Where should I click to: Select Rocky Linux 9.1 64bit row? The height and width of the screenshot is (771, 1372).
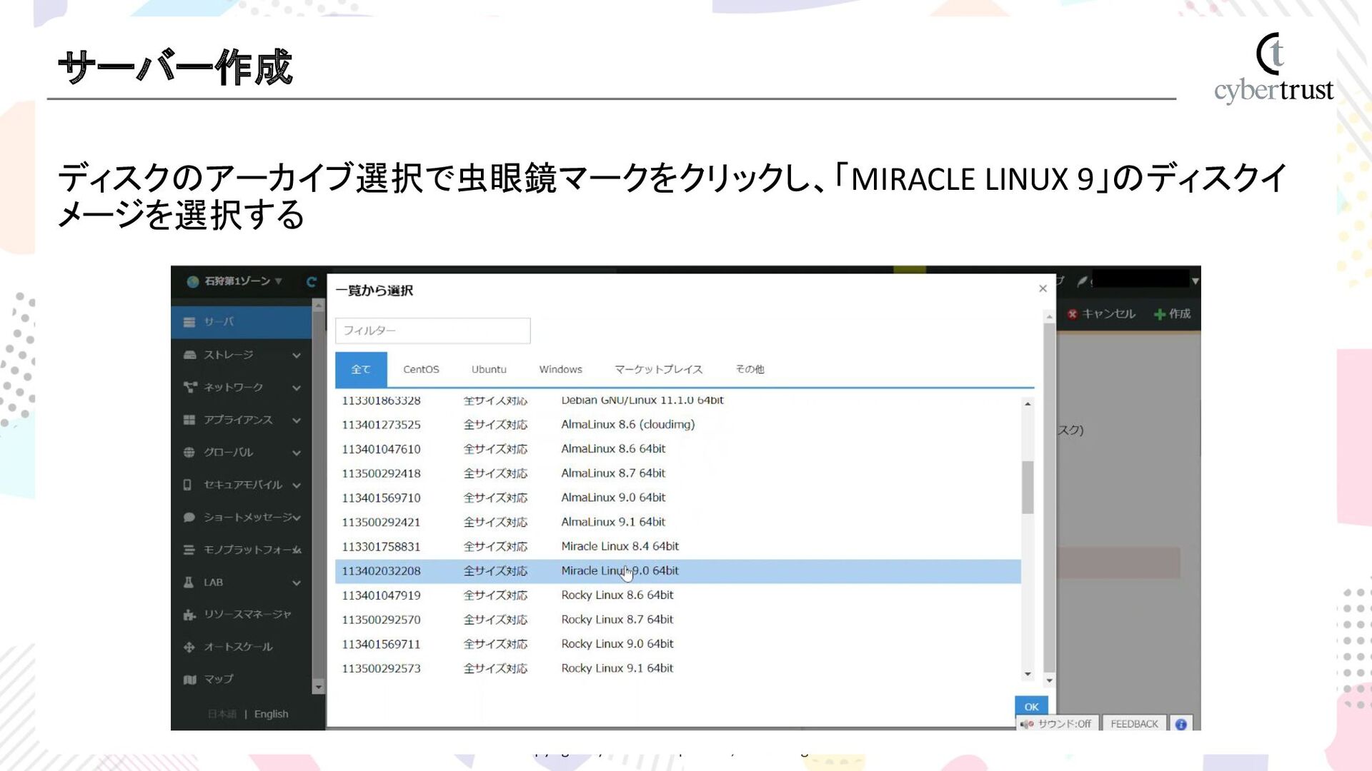click(678, 668)
